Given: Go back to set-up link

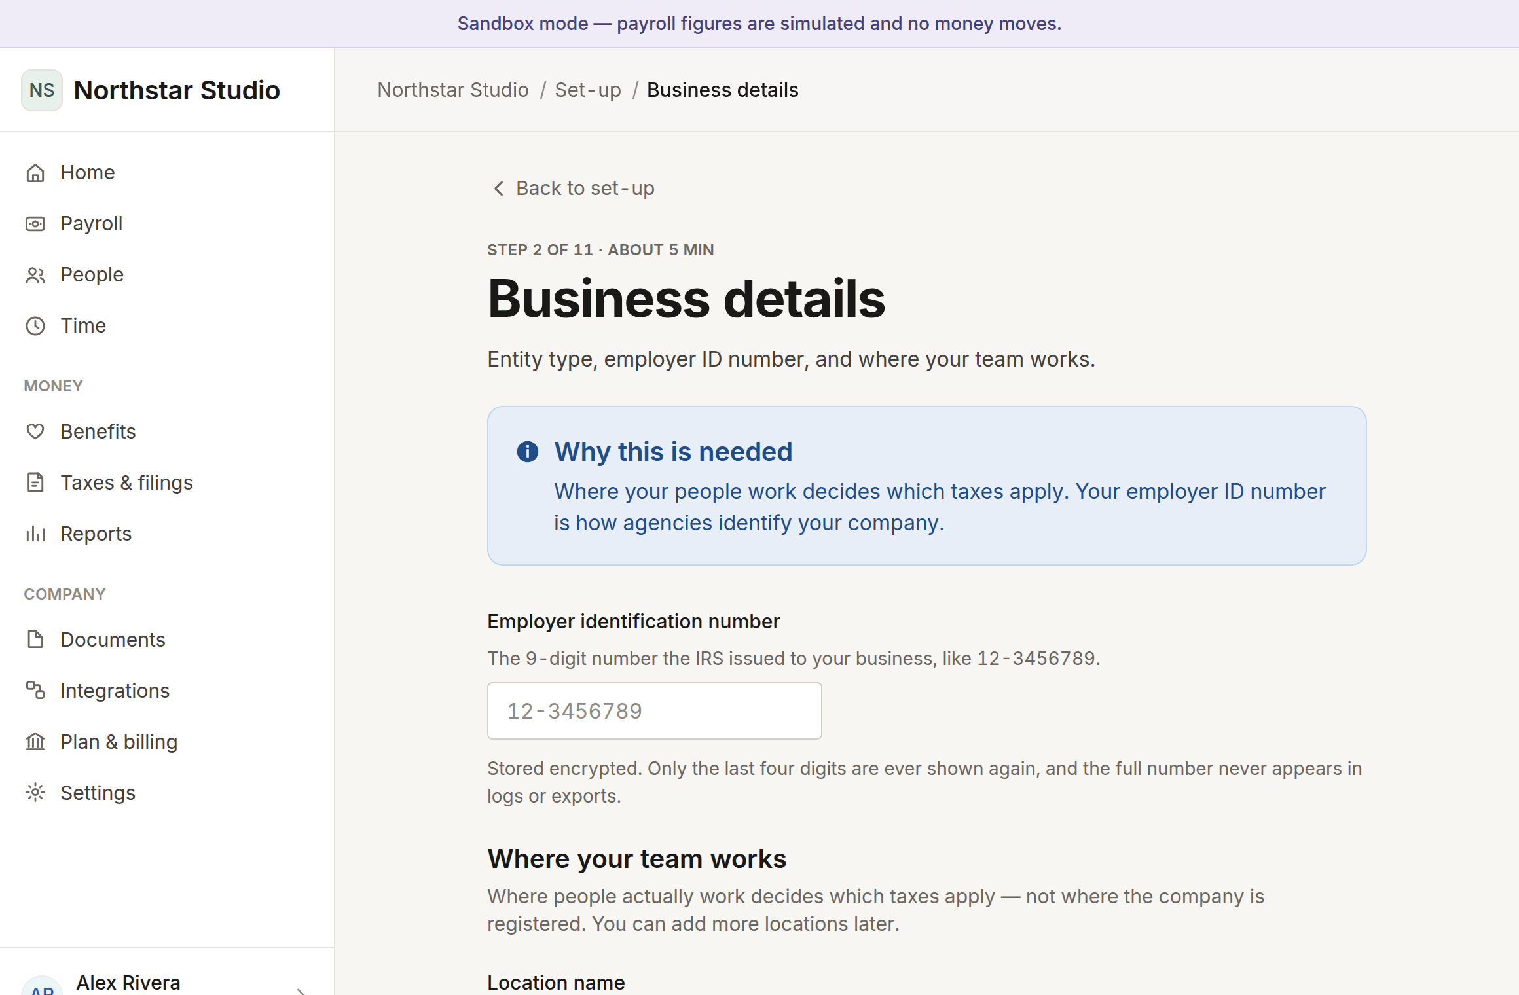Looking at the screenshot, I should point(572,189).
